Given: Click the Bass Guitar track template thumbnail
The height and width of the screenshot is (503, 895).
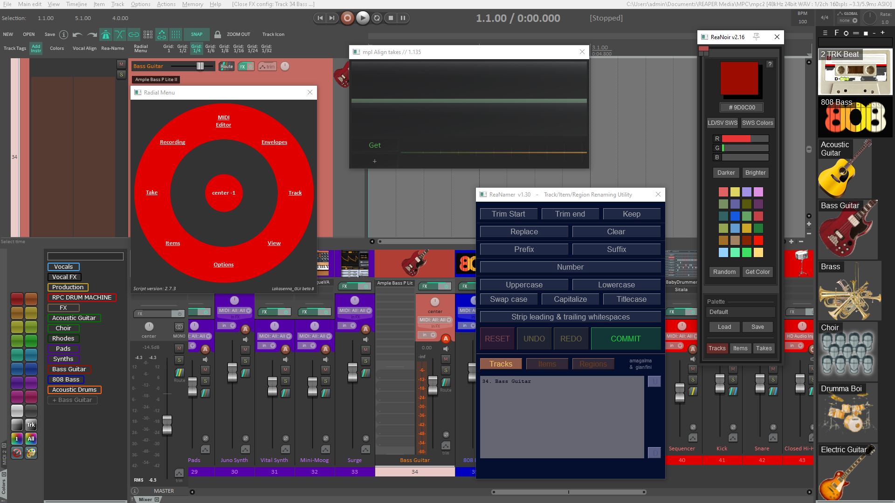Looking at the screenshot, I should click(x=848, y=230).
